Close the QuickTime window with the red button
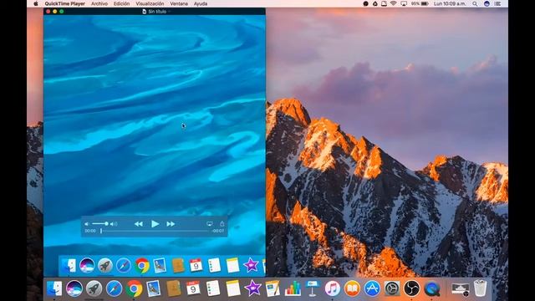The width and height of the screenshot is (535, 301). [x=48, y=11]
